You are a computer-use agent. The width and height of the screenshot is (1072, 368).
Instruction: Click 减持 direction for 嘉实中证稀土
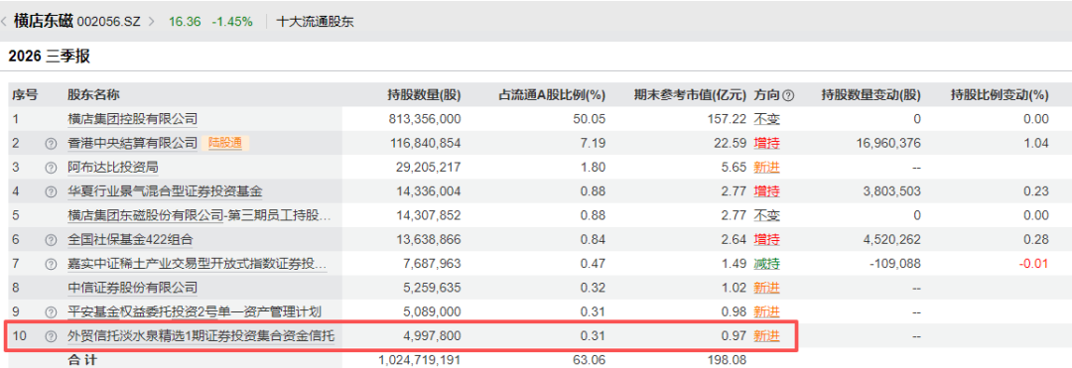pyautogui.click(x=766, y=264)
